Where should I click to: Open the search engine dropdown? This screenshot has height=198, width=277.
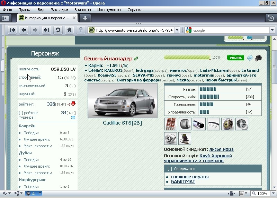coord(272,30)
